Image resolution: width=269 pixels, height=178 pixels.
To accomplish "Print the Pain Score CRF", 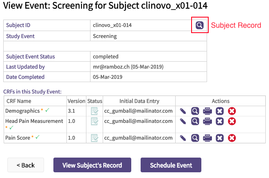I will click(x=207, y=138).
